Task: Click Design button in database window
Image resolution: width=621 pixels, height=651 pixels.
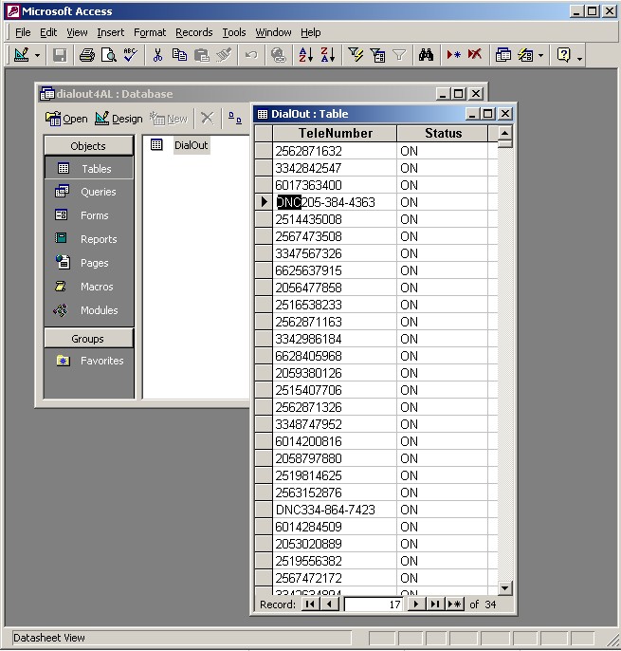Action: pos(119,119)
